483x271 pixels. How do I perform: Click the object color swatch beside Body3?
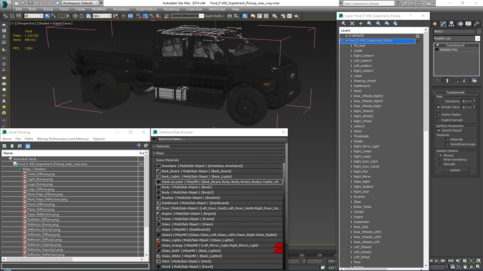(x=479, y=31)
